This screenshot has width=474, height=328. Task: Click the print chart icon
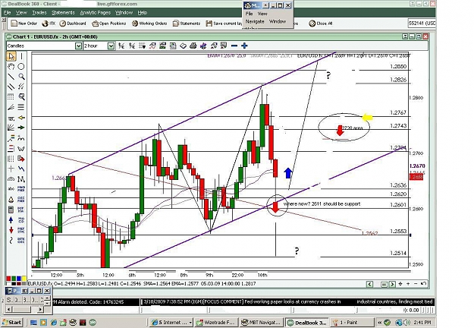click(193, 46)
